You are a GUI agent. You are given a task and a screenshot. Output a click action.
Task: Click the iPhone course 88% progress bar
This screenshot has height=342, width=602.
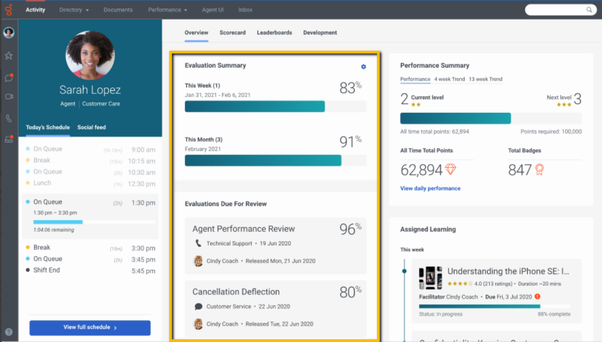[x=494, y=306]
